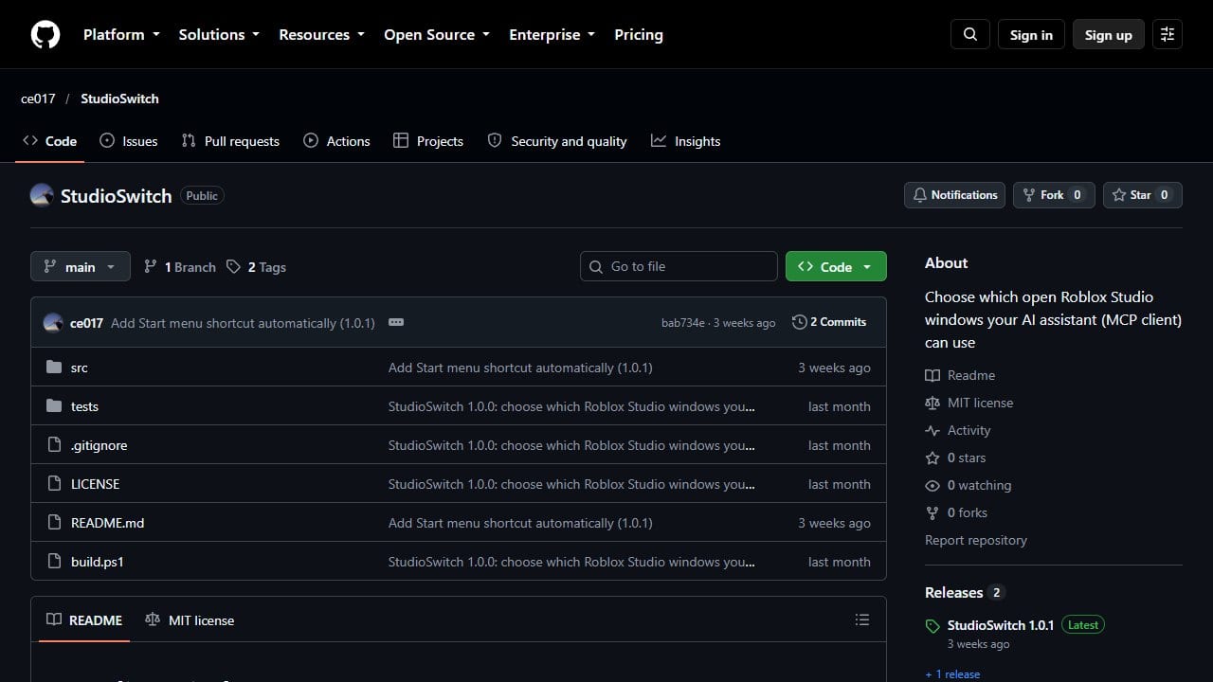The image size is (1213, 682).
Task: Click the tag icon next to 2 Tags
Action: coord(234,267)
